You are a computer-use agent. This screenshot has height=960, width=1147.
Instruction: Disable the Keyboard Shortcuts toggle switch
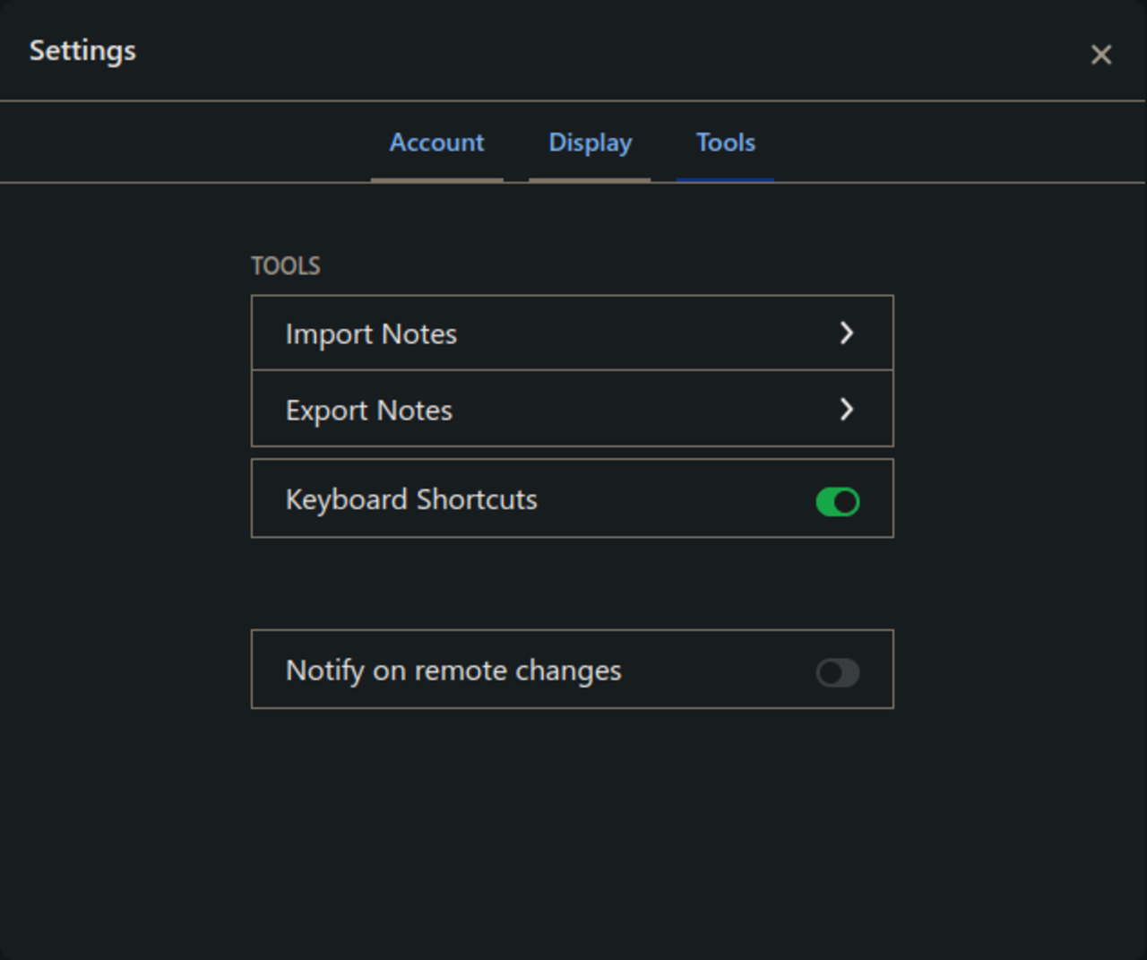click(x=837, y=502)
